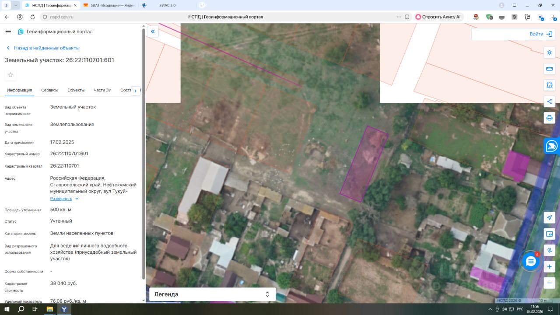Open the hamburger menu of the geoportal

(8, 31)
